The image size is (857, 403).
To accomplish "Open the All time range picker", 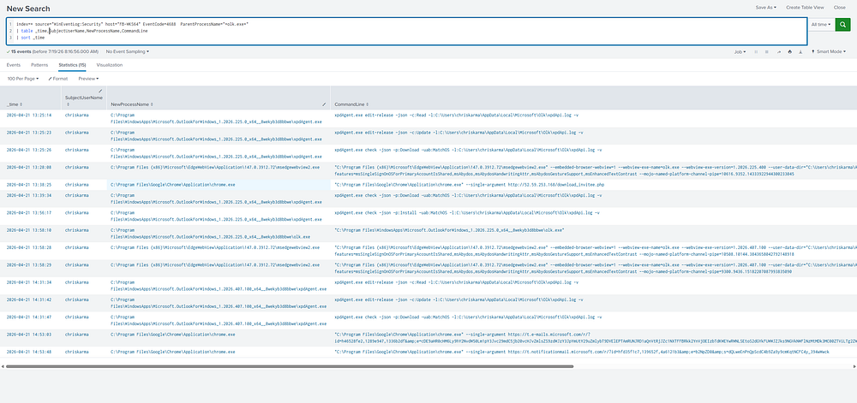I will [821, 25].
